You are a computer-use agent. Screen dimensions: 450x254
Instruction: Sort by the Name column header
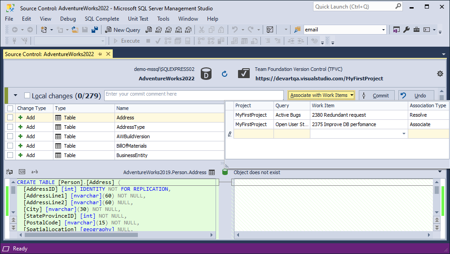pos(169,108)
